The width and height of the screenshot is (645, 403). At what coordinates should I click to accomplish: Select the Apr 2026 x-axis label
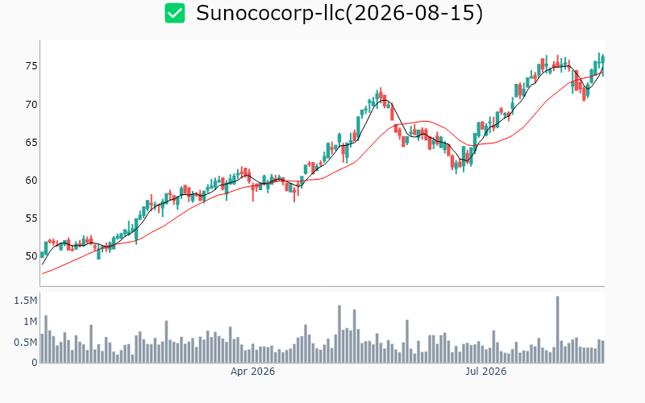click(x=252, y=372)
